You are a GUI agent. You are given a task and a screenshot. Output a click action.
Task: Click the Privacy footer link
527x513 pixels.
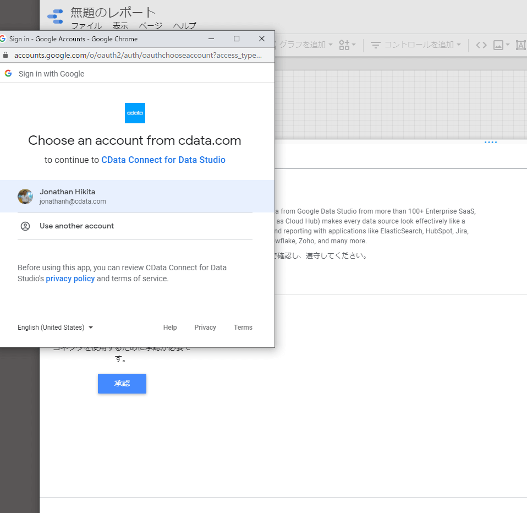point(205,328)
